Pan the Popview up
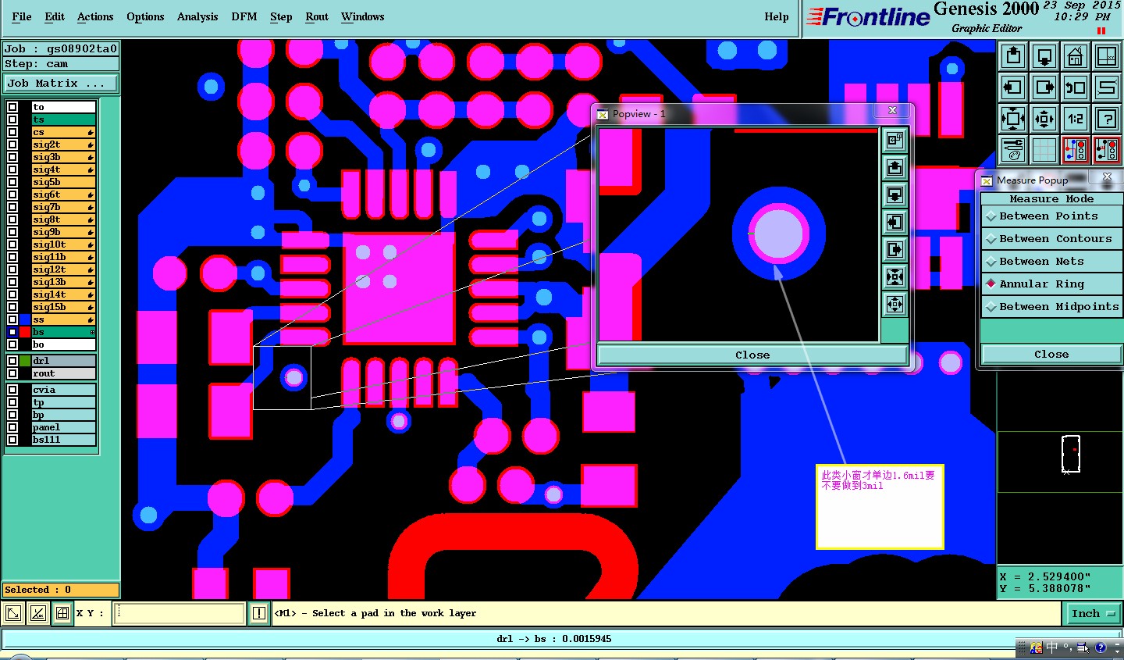The width and height of the screenshot is (1124, 660). (895, 167)
